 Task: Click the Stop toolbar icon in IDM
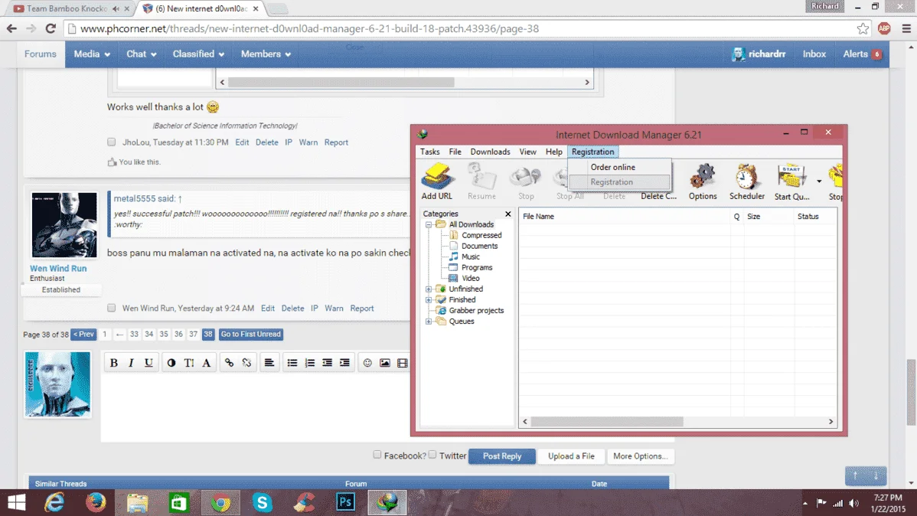tap(526, 181)
